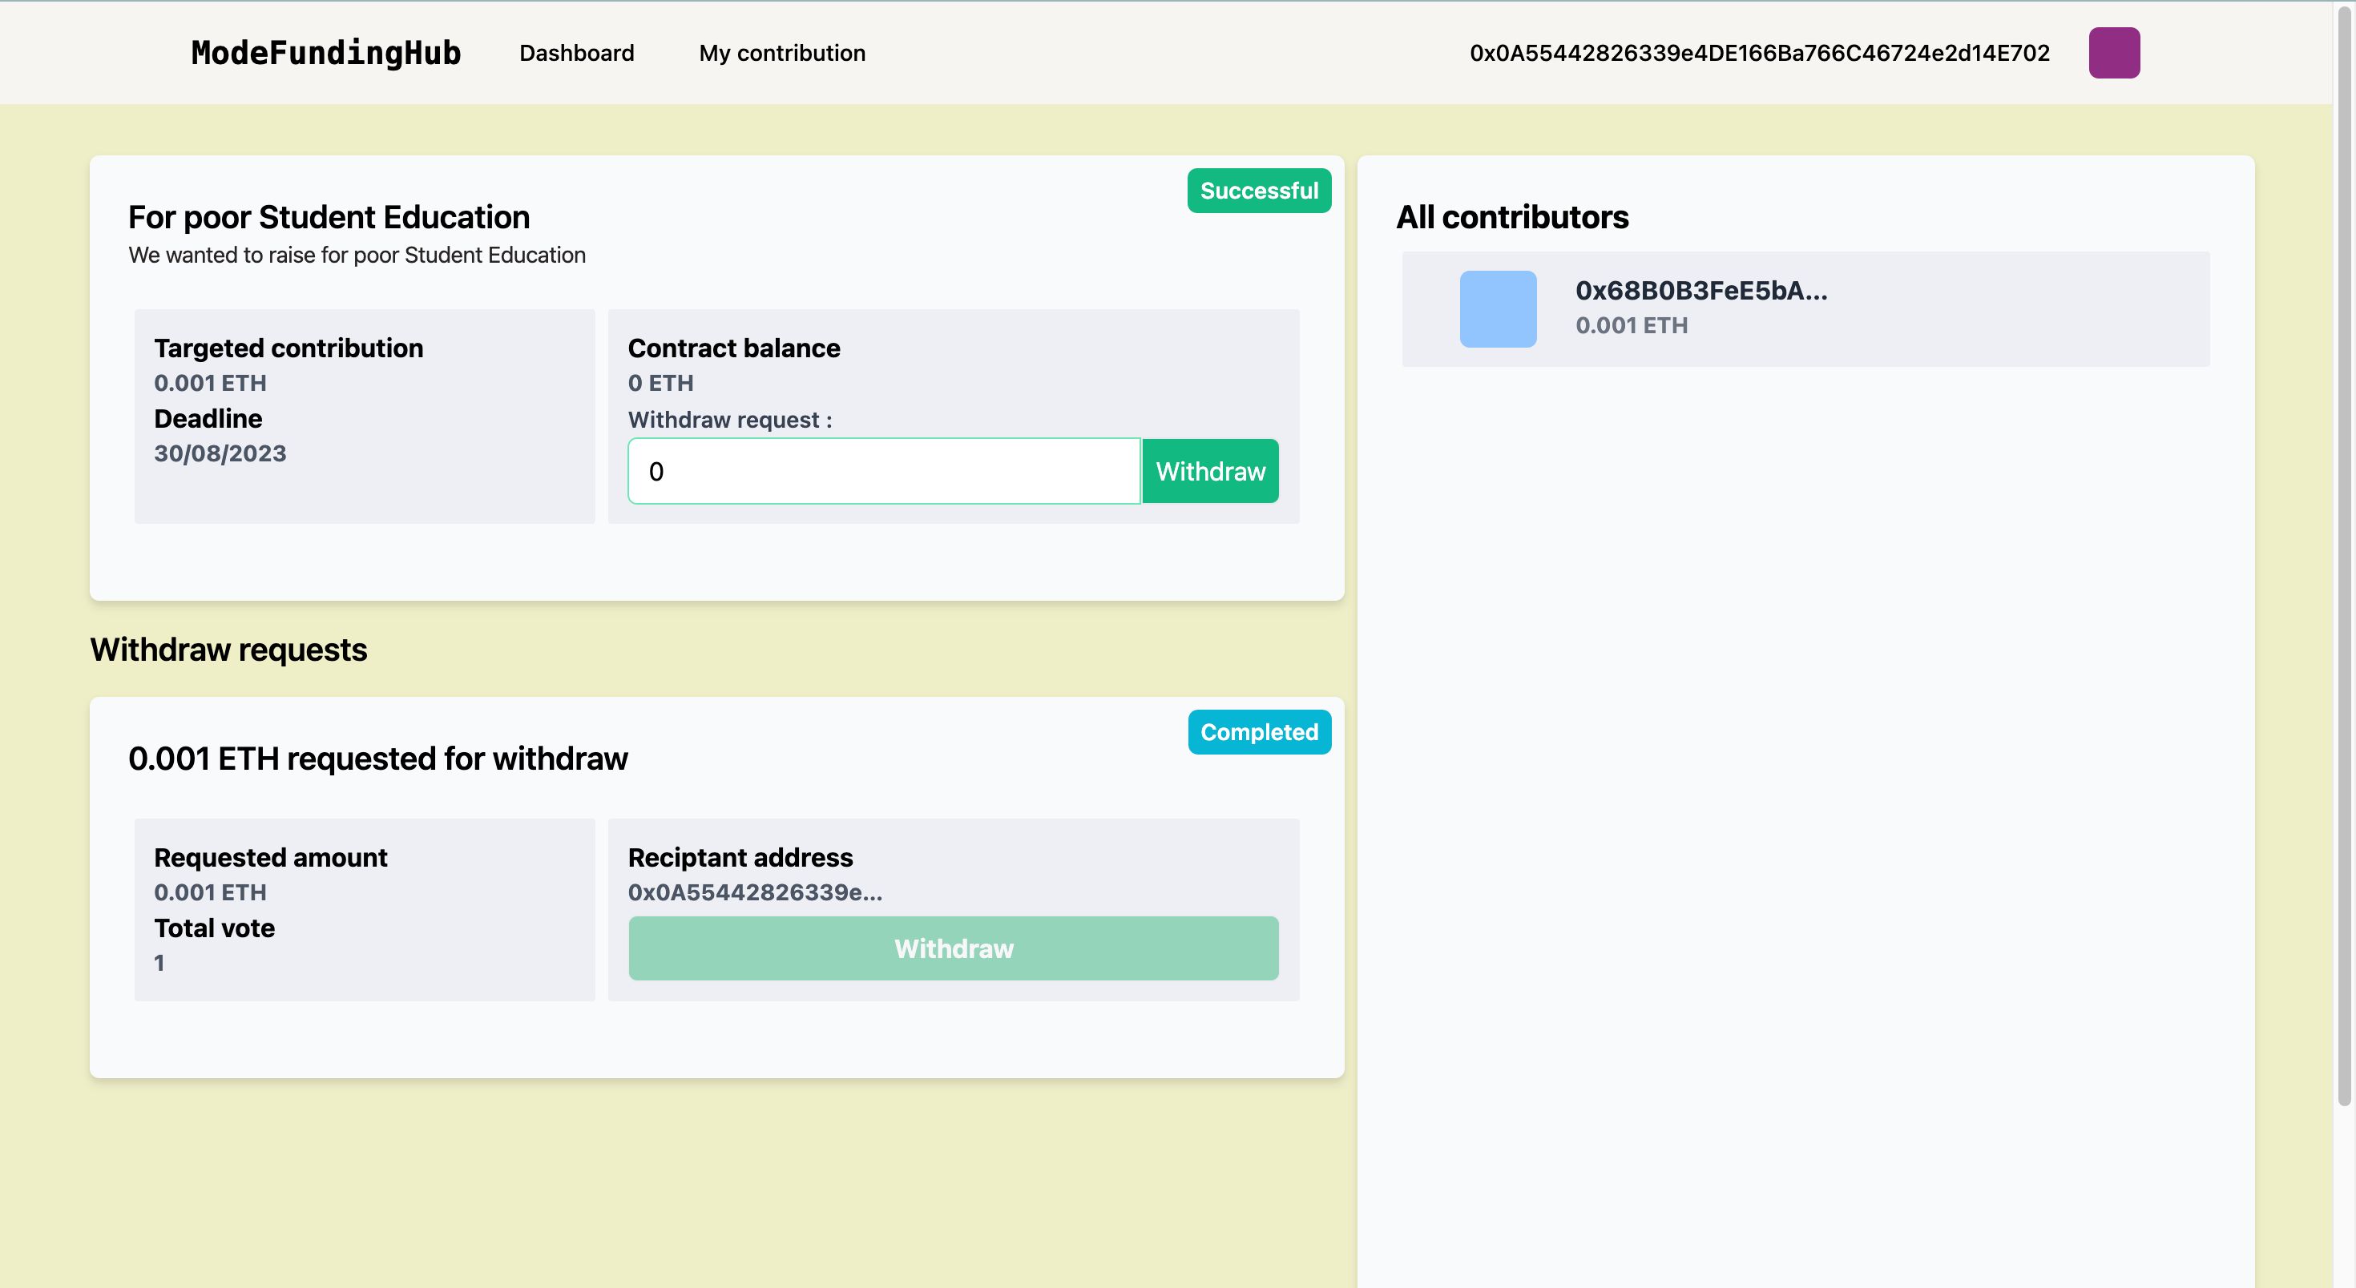Go to the Dashboard page
Viewport: 2356px width, 1288px height.
[x=576, y=53]
